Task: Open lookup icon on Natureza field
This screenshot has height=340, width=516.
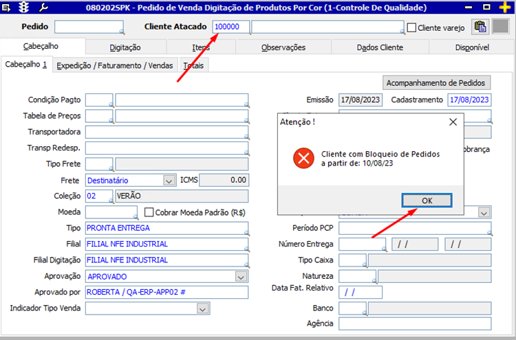Action: click(374, 281)
